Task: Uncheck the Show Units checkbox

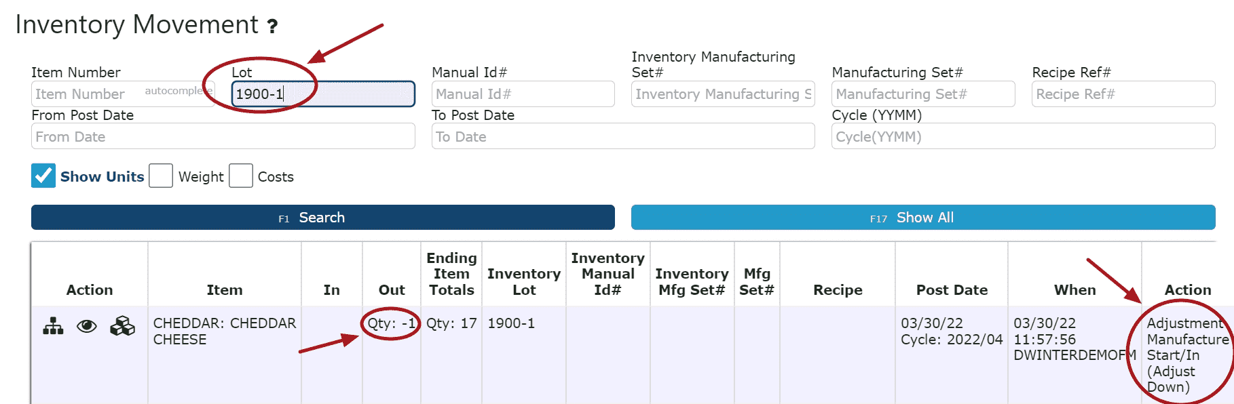Action: tap(43, 176)
